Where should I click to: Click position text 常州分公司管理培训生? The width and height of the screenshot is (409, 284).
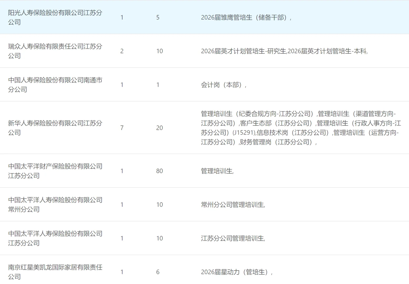[x=233, y=205]
